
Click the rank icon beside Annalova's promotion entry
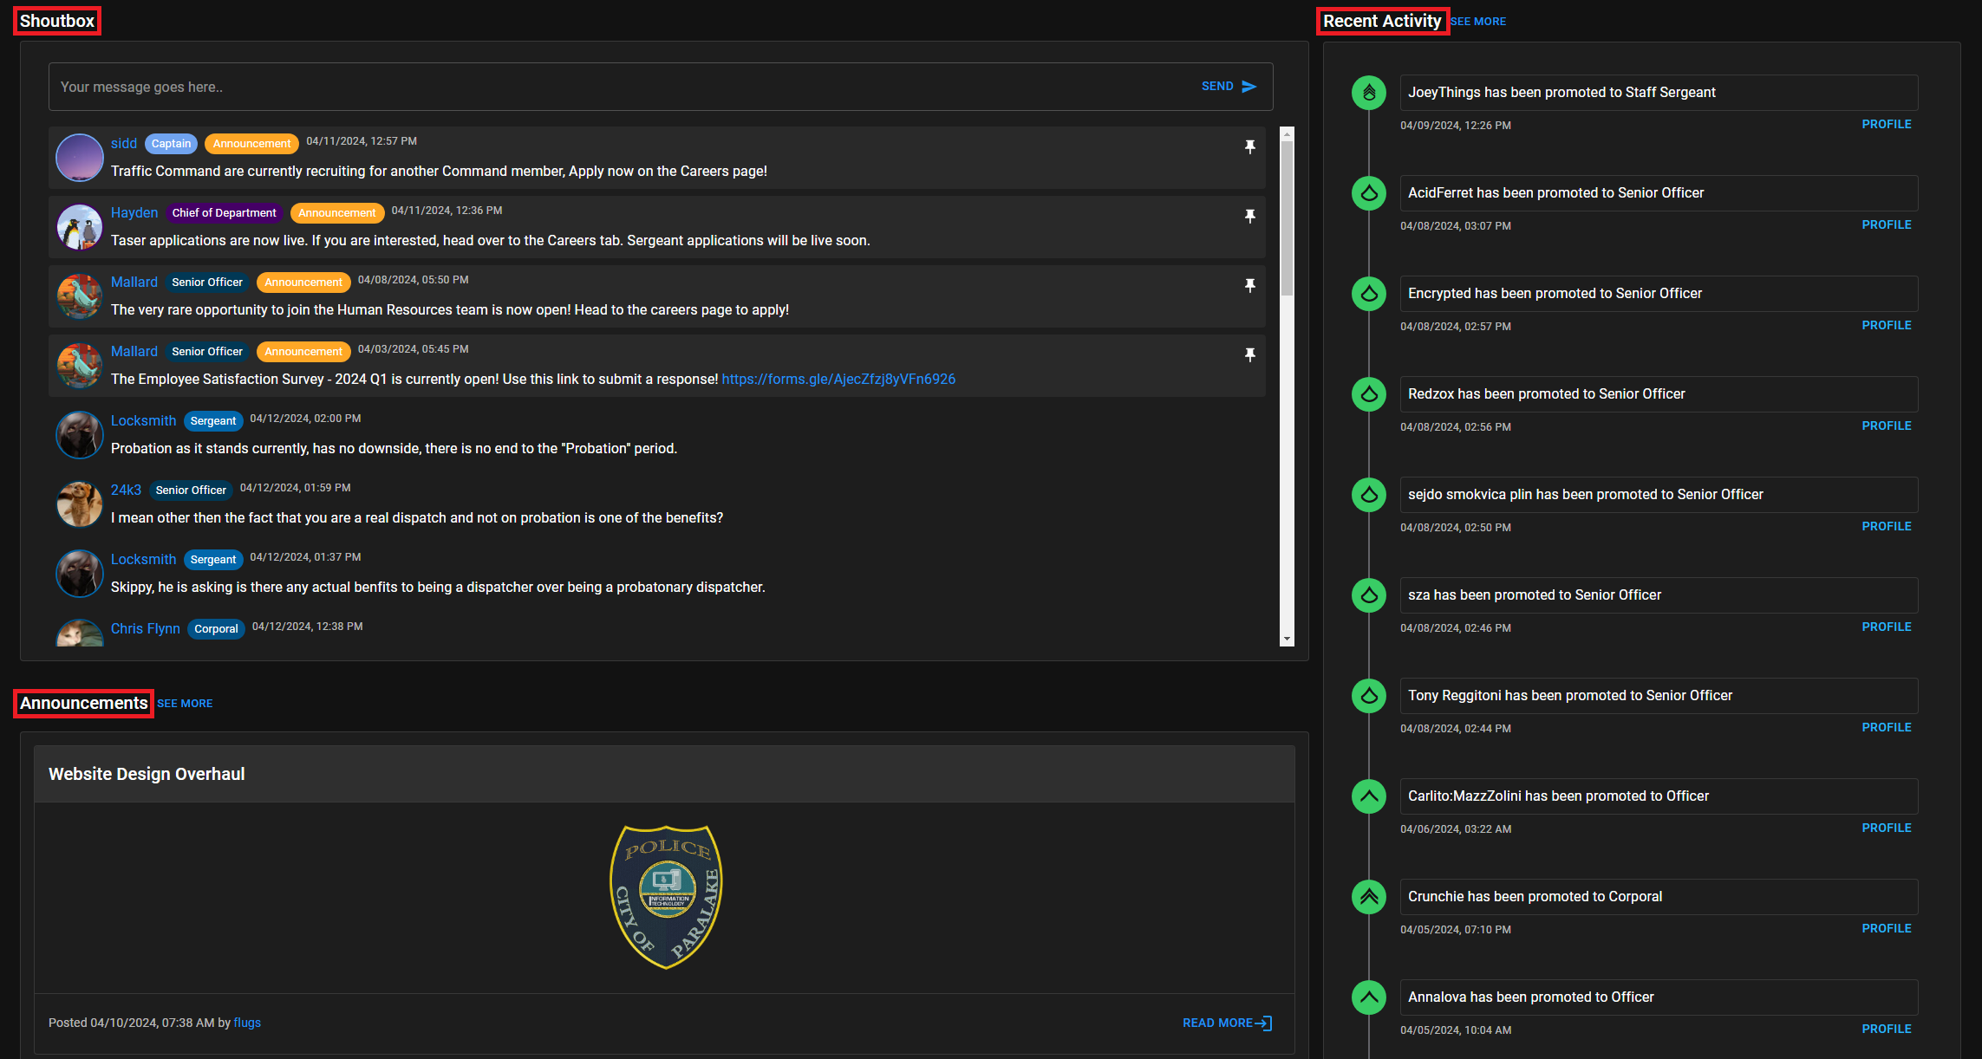click(1368, 997)
